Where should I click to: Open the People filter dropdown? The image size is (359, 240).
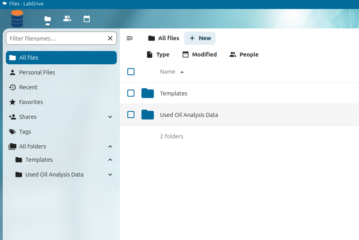click(x=244, y=55)
